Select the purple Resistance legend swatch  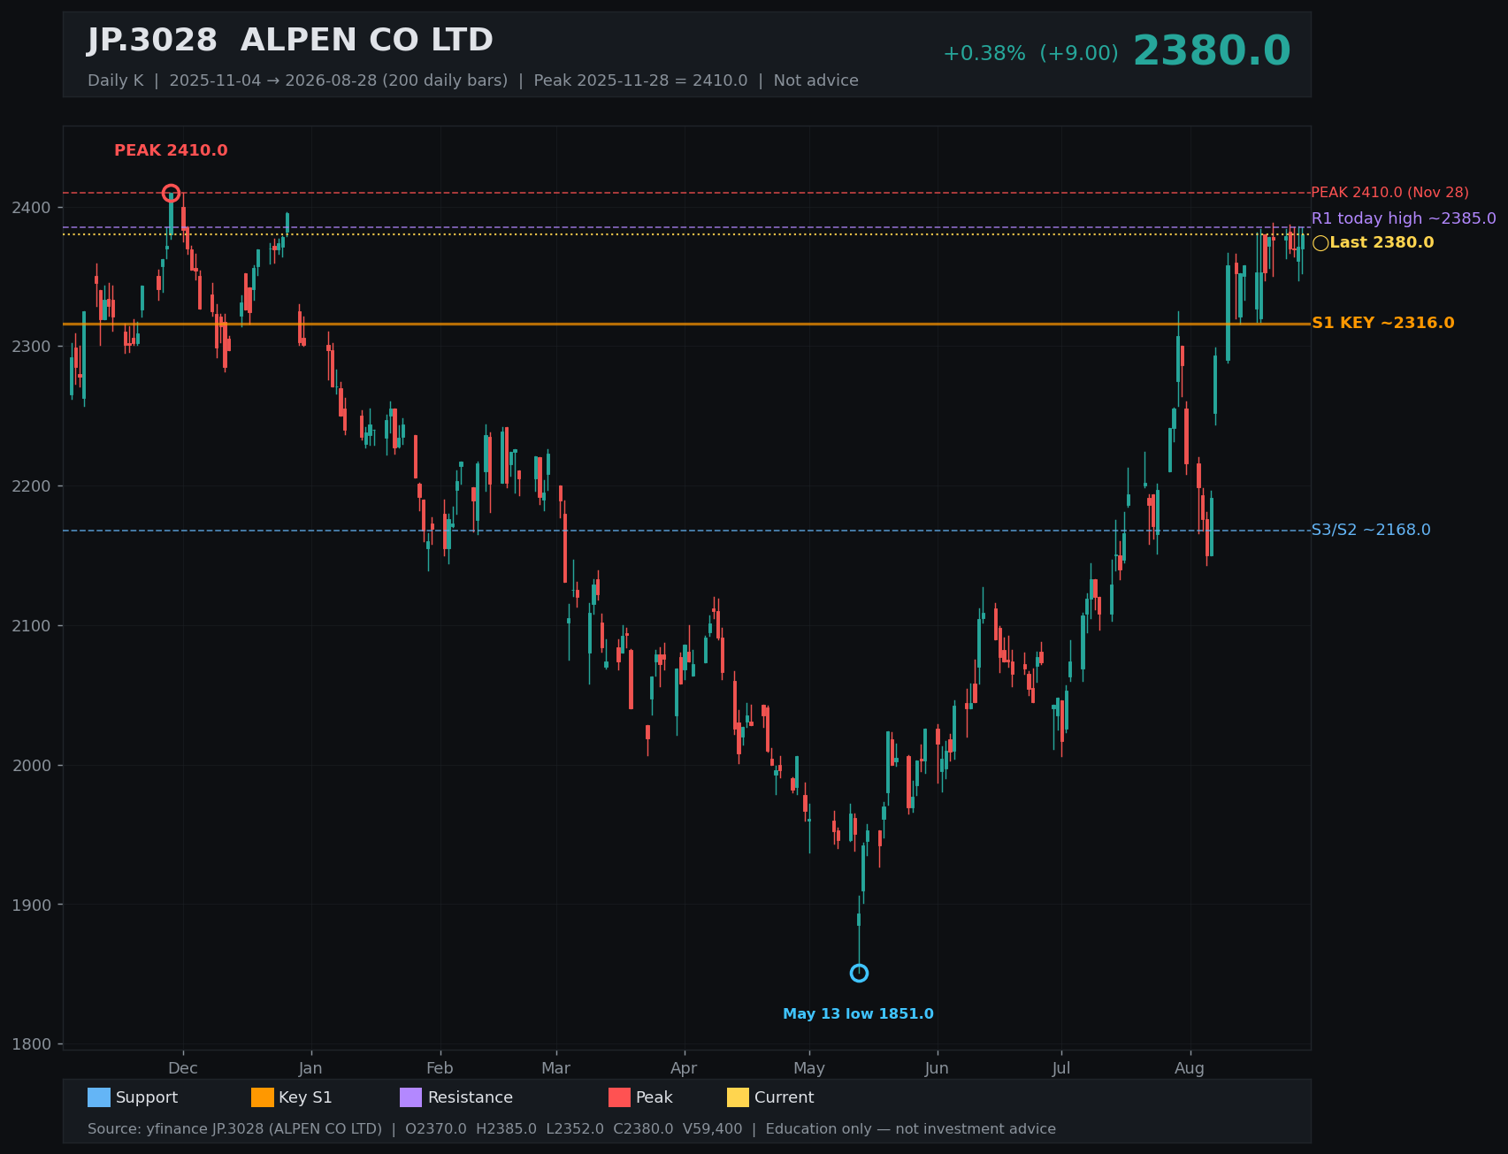point(411,1097)
